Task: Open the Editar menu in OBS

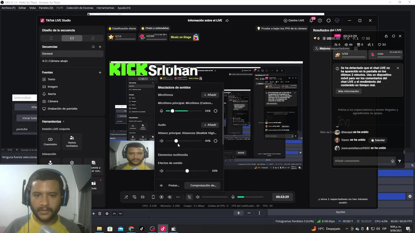Action: (22, 8)
